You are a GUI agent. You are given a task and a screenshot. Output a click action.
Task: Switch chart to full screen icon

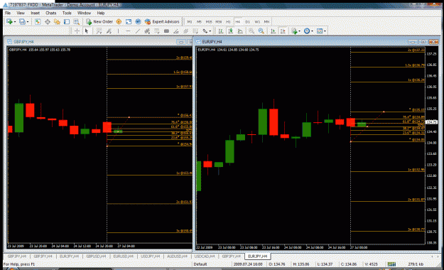129,21
